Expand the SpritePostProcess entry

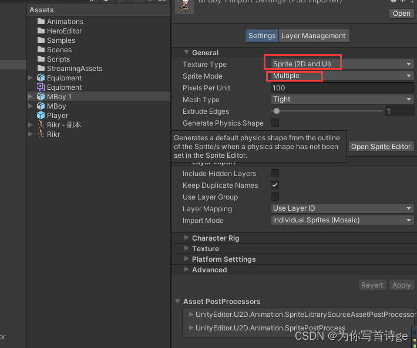point(191,327)
